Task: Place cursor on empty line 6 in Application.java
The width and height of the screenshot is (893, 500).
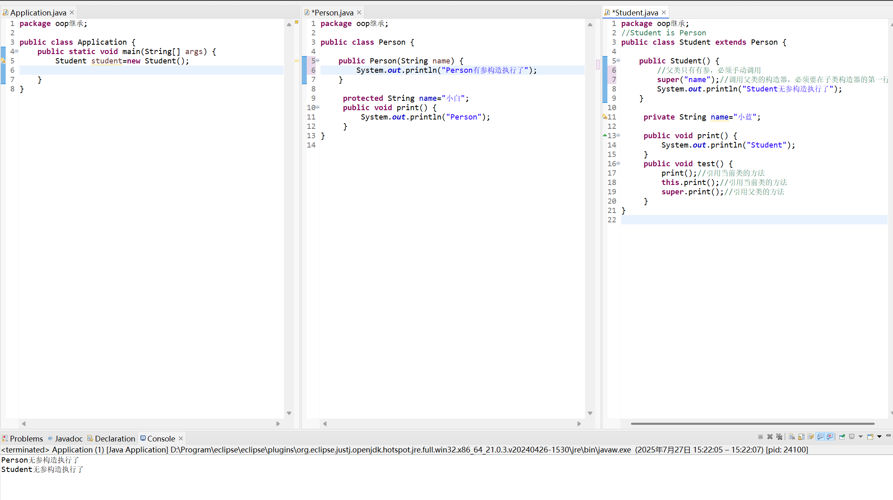Action: 151,70
